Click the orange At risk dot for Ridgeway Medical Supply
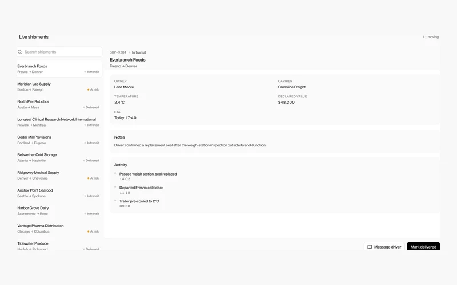 tap(89, 178)
